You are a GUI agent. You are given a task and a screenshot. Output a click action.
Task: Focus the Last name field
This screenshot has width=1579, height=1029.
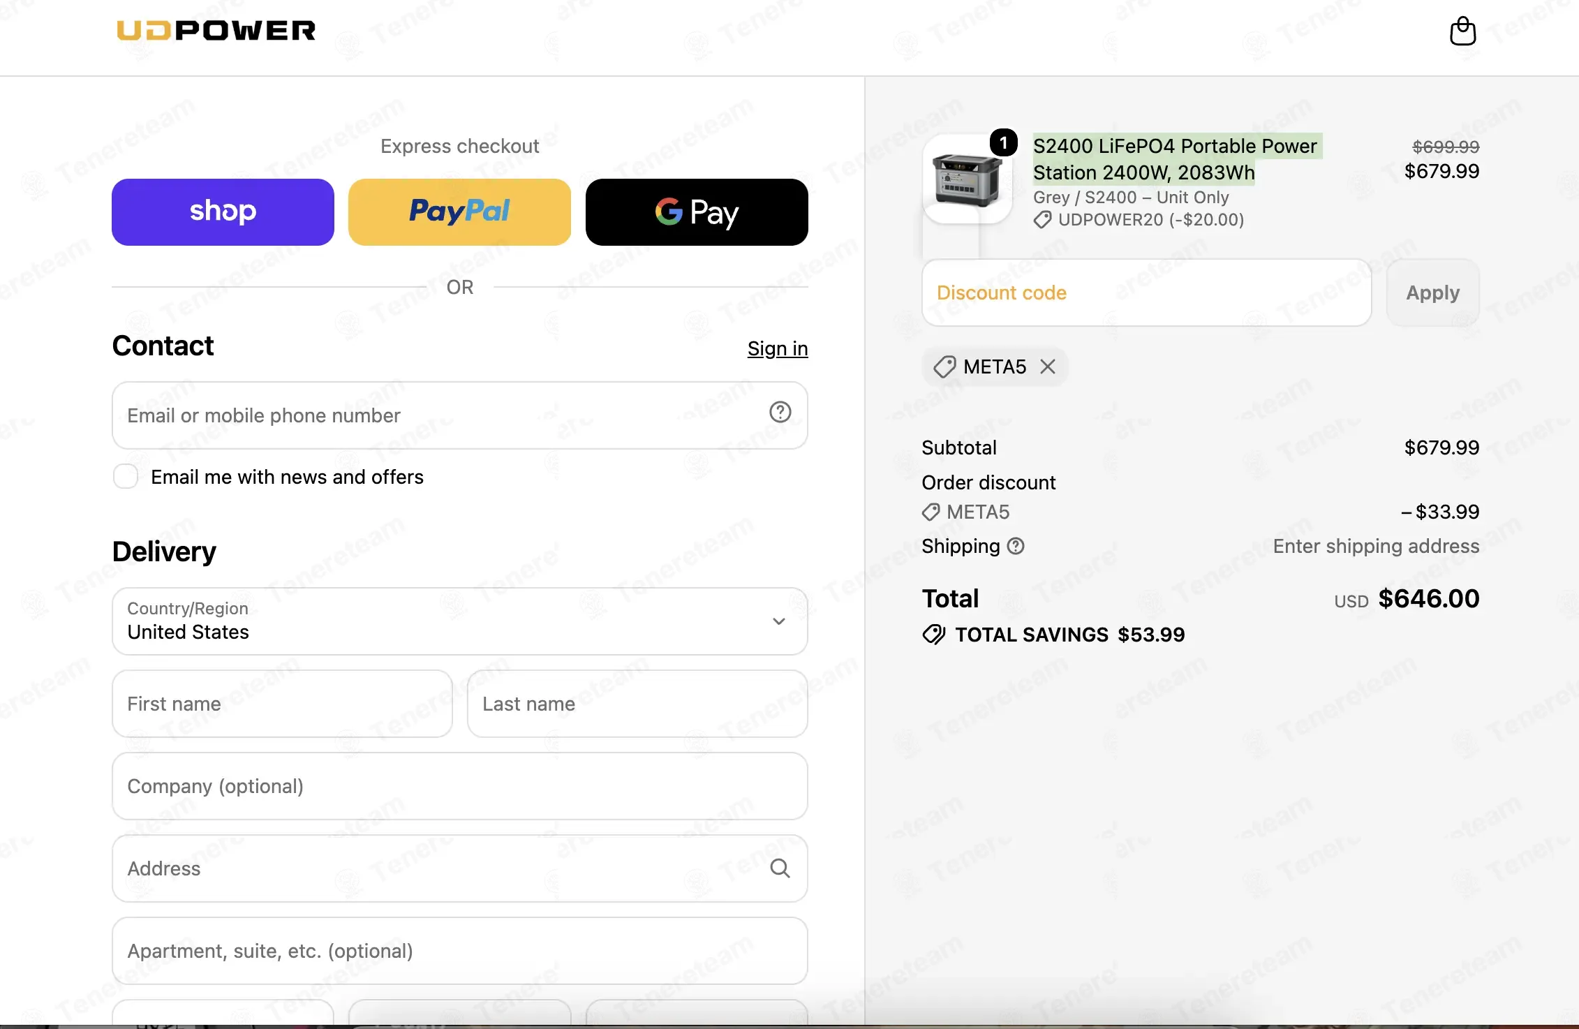(637, 704)
